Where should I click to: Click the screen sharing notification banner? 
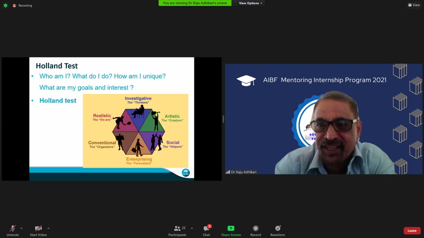pyautogui.click(x=195, y=3)
